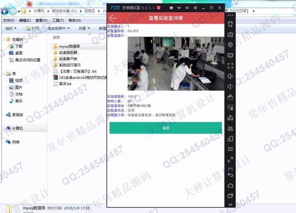Click the Nox scissors screenshot tool
The width and height of the screenshot is (296, 213).
point(230,129)
